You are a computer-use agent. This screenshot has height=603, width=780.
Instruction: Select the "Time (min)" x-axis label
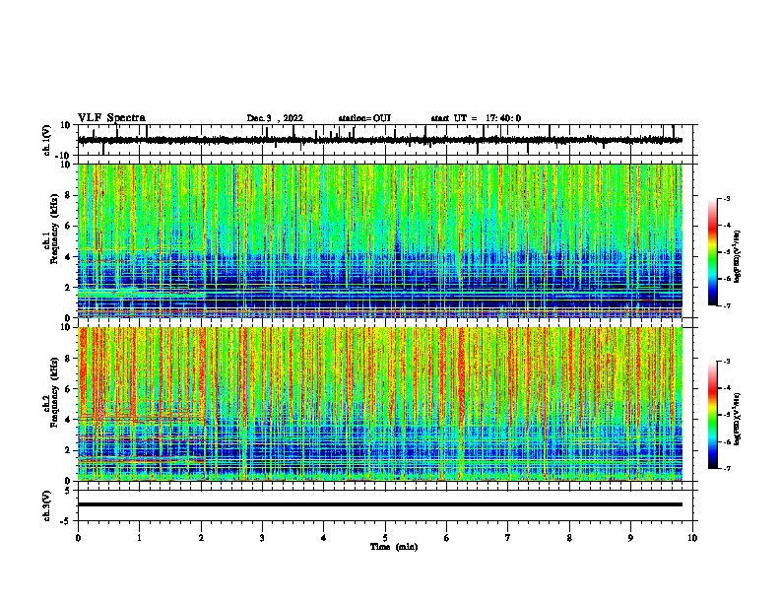pyautogui.click(x=394, y=547)
